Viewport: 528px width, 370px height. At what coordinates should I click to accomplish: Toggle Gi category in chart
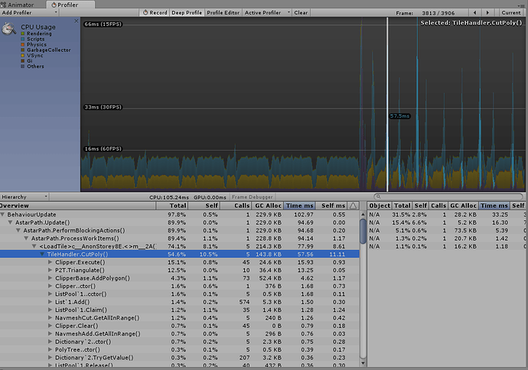22,61
